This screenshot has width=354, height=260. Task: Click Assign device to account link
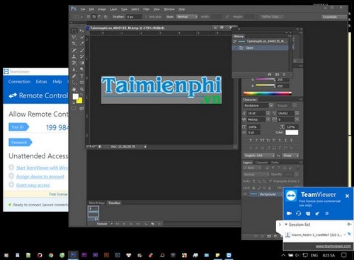(x=40, y=177)
